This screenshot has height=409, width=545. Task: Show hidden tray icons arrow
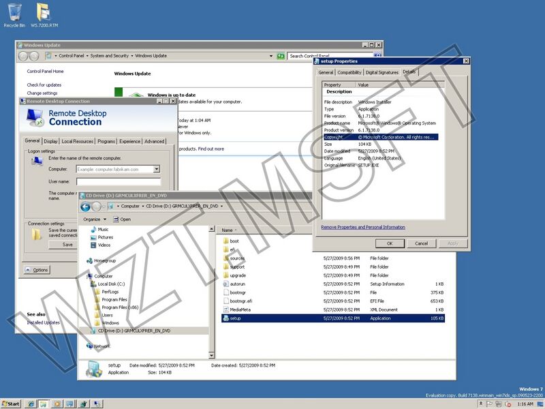pos(481,404)
